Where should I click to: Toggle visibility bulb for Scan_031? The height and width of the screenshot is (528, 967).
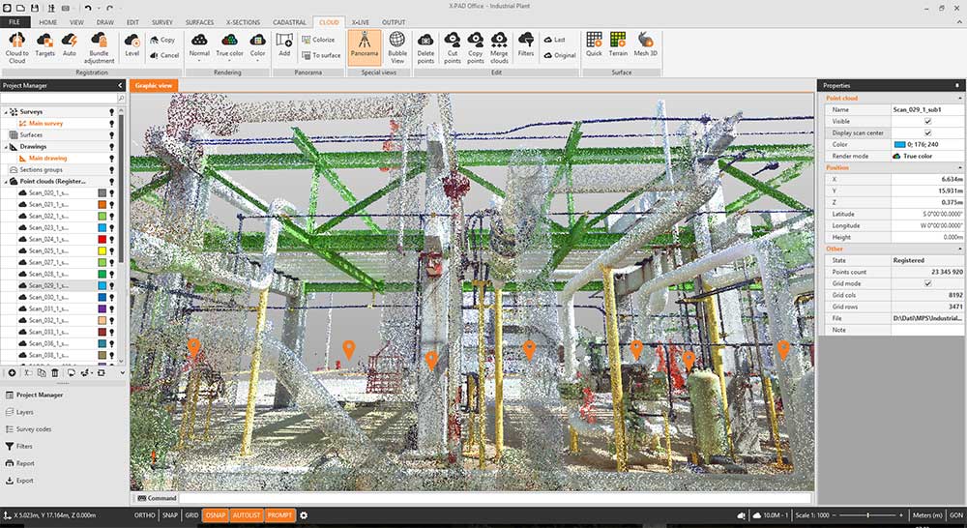coord(111,309)
